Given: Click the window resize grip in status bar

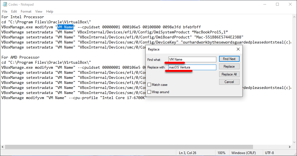Looking at the screenshot, I should coord(295,154).
